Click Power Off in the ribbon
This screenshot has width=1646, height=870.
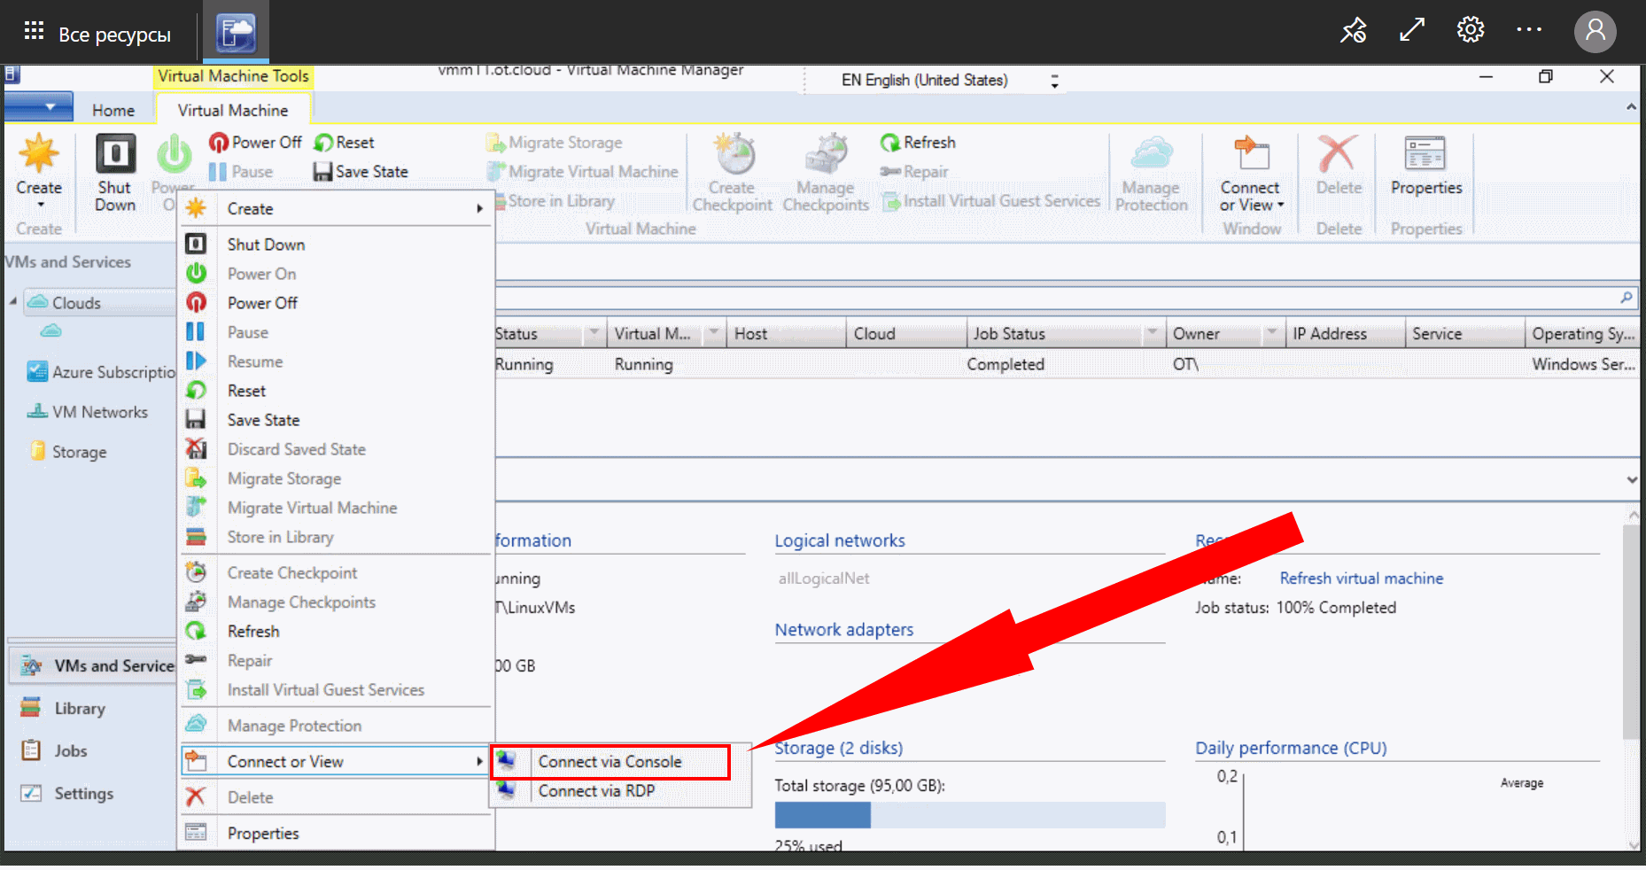pos(255,143)
